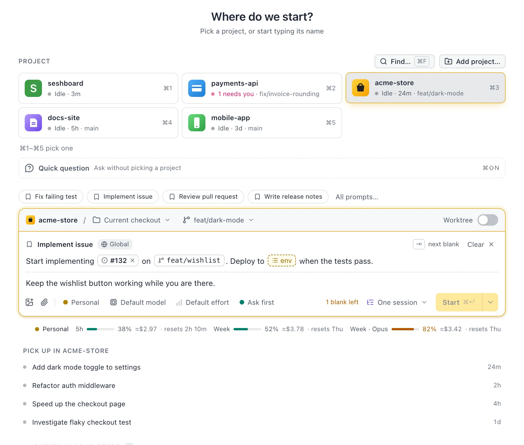This screenshot has width=524, height=445.
Task: Click the Default model chip icon
Action: 113,302
